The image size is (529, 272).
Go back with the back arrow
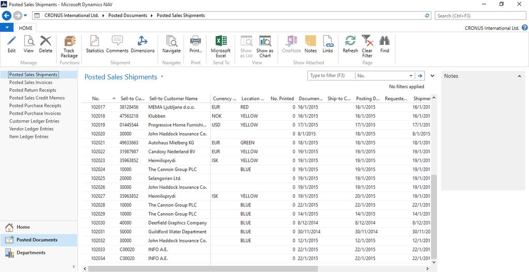point(7,15)
